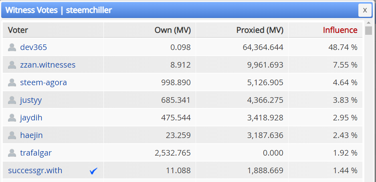Viewport: 376px width, 182px height.
Task: Select proxied value 5,126.905
Action: pyautogui.click(x=265, y=82)
